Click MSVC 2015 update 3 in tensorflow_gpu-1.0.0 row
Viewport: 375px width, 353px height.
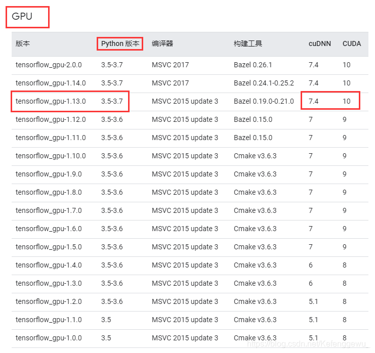coord(185,338)
